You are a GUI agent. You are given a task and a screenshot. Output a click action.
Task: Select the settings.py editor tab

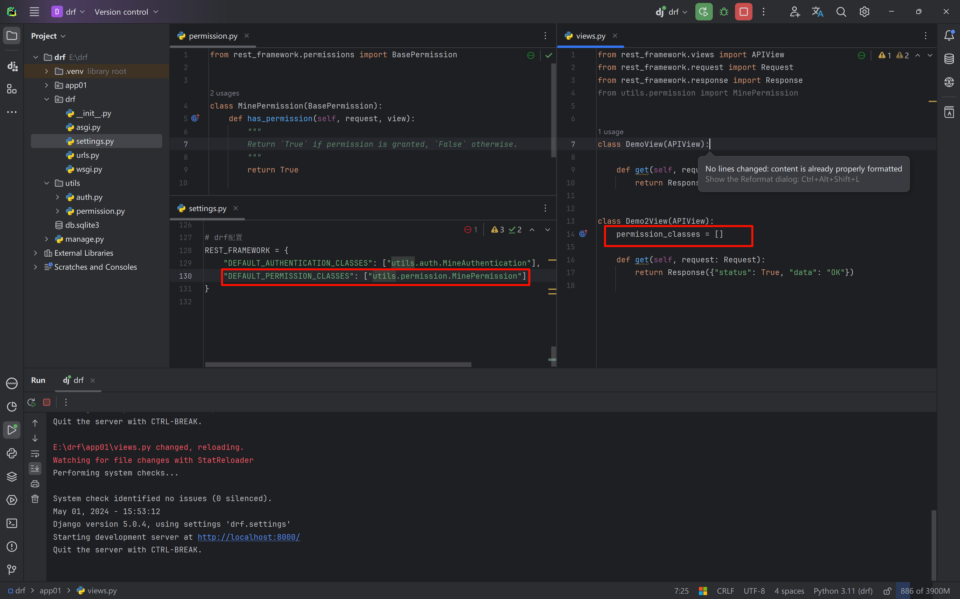207,208
